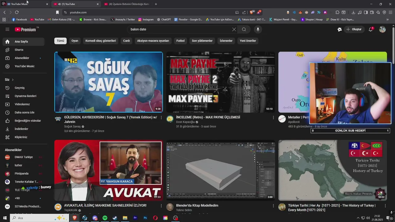Open Spotify from the taskbar
The width and height of the screenshot is (395, 222).
pos(105,218)
